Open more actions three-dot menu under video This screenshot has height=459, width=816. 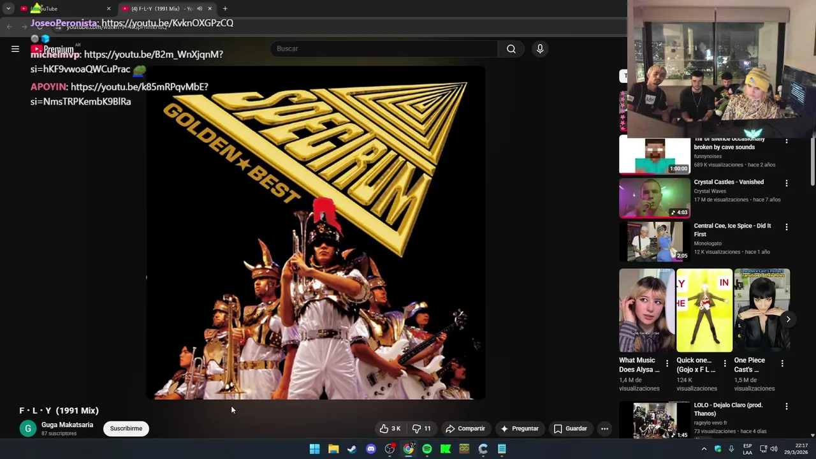click(604, 428)
